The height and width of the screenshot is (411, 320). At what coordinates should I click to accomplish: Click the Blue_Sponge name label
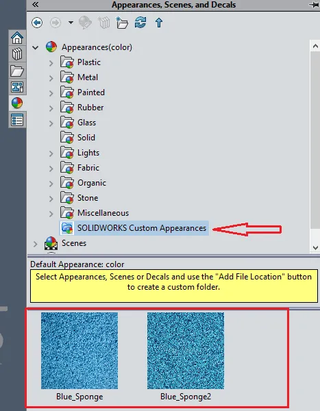point(79,397)
